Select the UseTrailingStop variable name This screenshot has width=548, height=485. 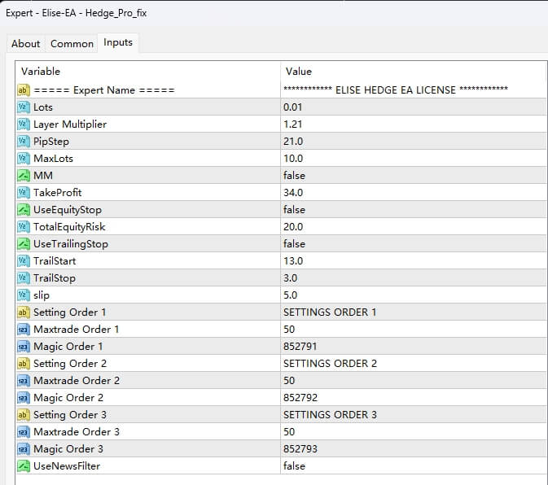(x=71, y=244)
